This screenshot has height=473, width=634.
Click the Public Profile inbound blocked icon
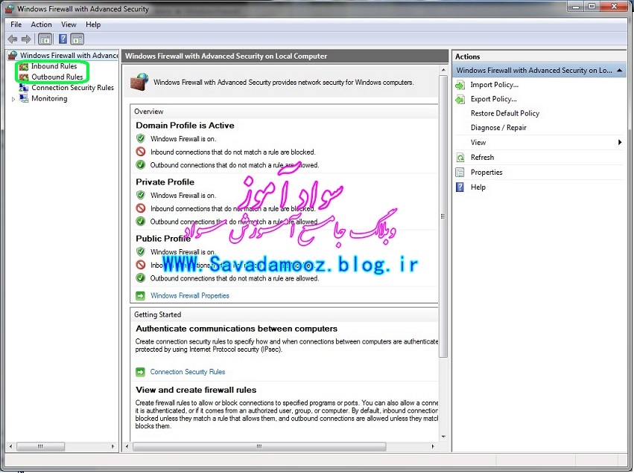point(140,266)
